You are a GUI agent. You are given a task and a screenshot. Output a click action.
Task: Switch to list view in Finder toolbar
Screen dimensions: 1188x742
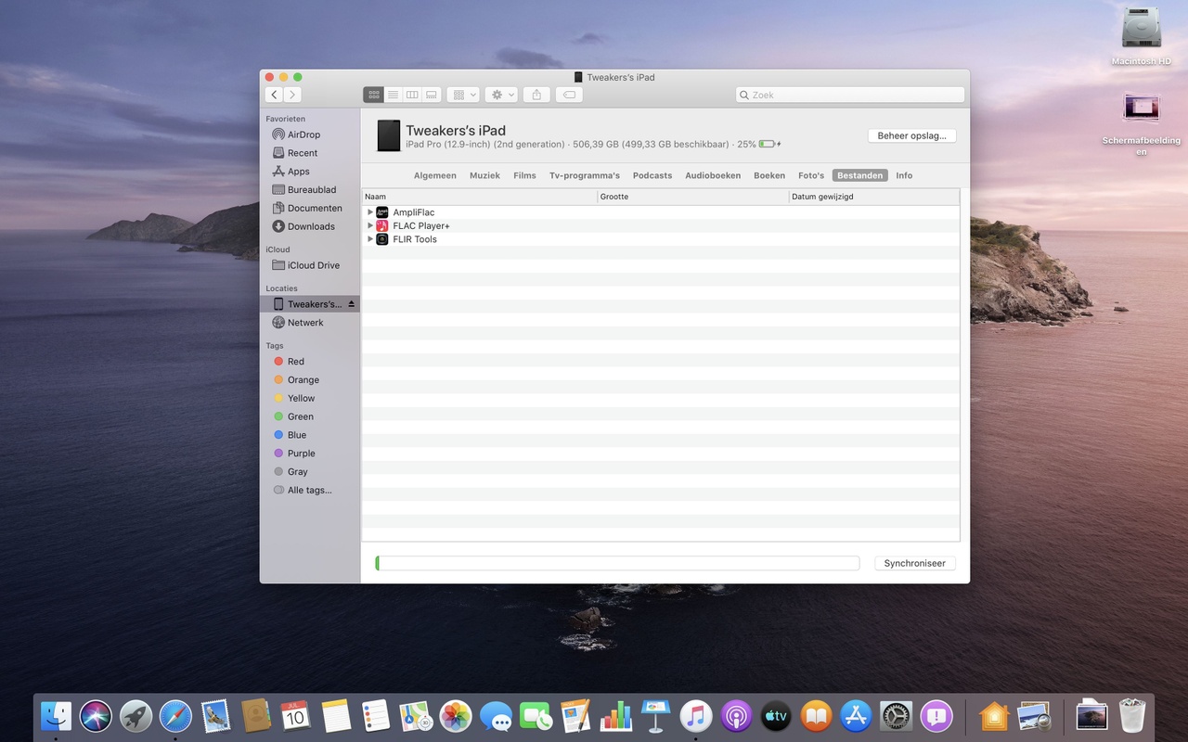pos(393,95)
